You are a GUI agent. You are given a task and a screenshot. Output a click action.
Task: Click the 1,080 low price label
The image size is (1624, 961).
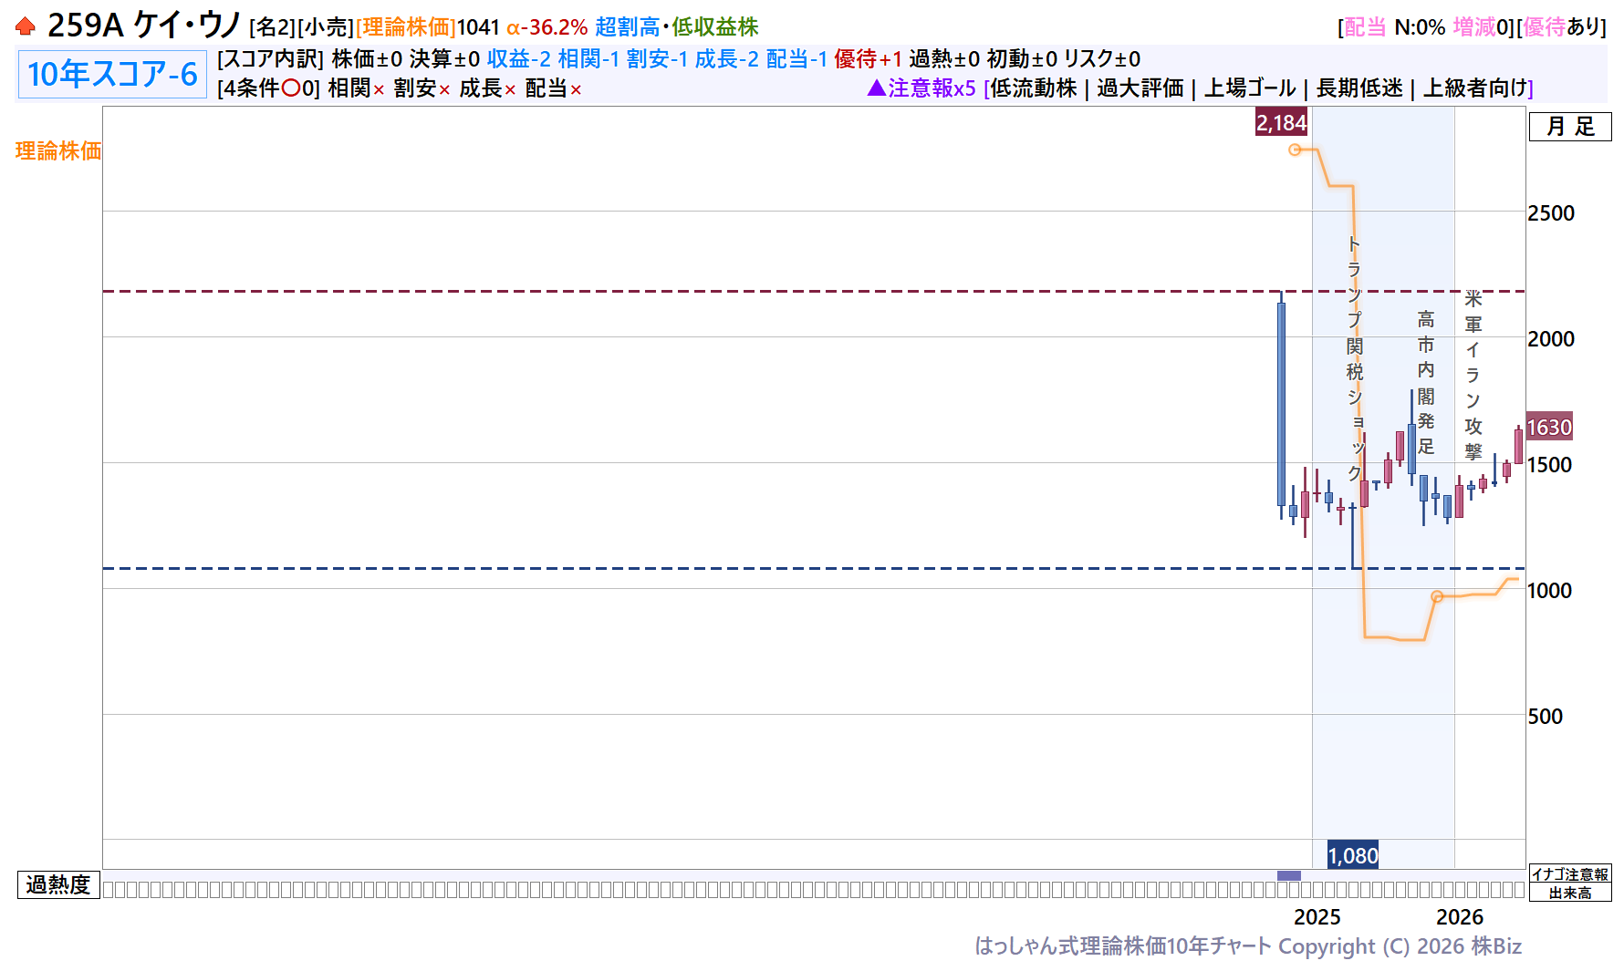point(1353,855)
